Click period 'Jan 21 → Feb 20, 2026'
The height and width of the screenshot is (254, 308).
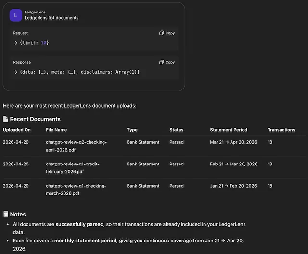click(x=233, y=186)
